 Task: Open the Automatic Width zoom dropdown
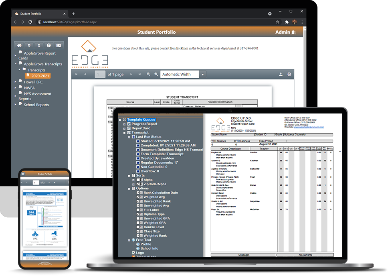click(x=203, y=74)
